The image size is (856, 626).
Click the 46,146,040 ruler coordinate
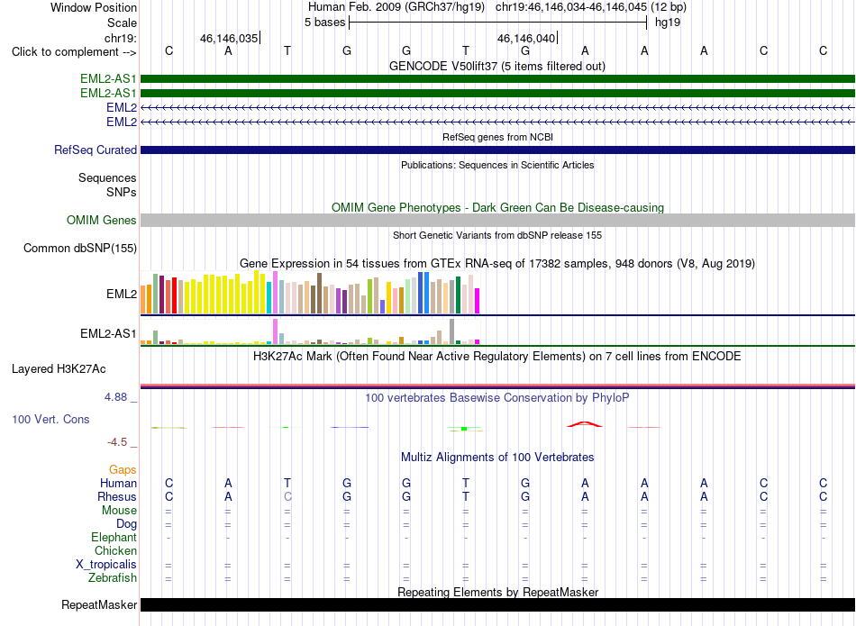[526, 38]
